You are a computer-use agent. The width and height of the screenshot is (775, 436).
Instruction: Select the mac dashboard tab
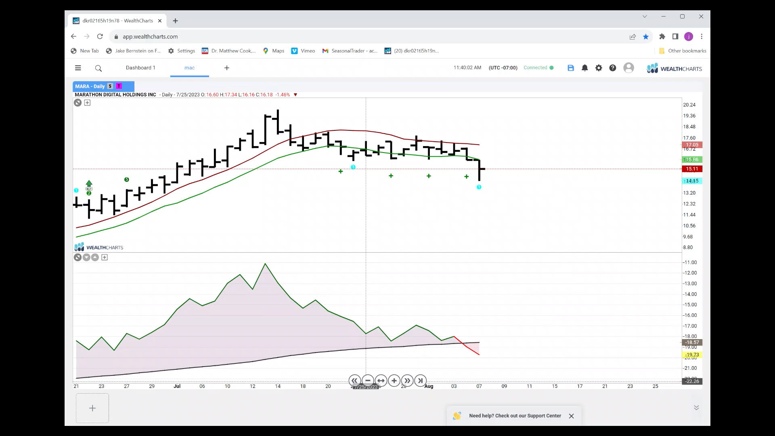tap(190, 68)
